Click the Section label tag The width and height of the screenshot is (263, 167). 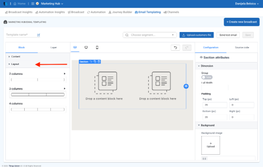point(84,62)
